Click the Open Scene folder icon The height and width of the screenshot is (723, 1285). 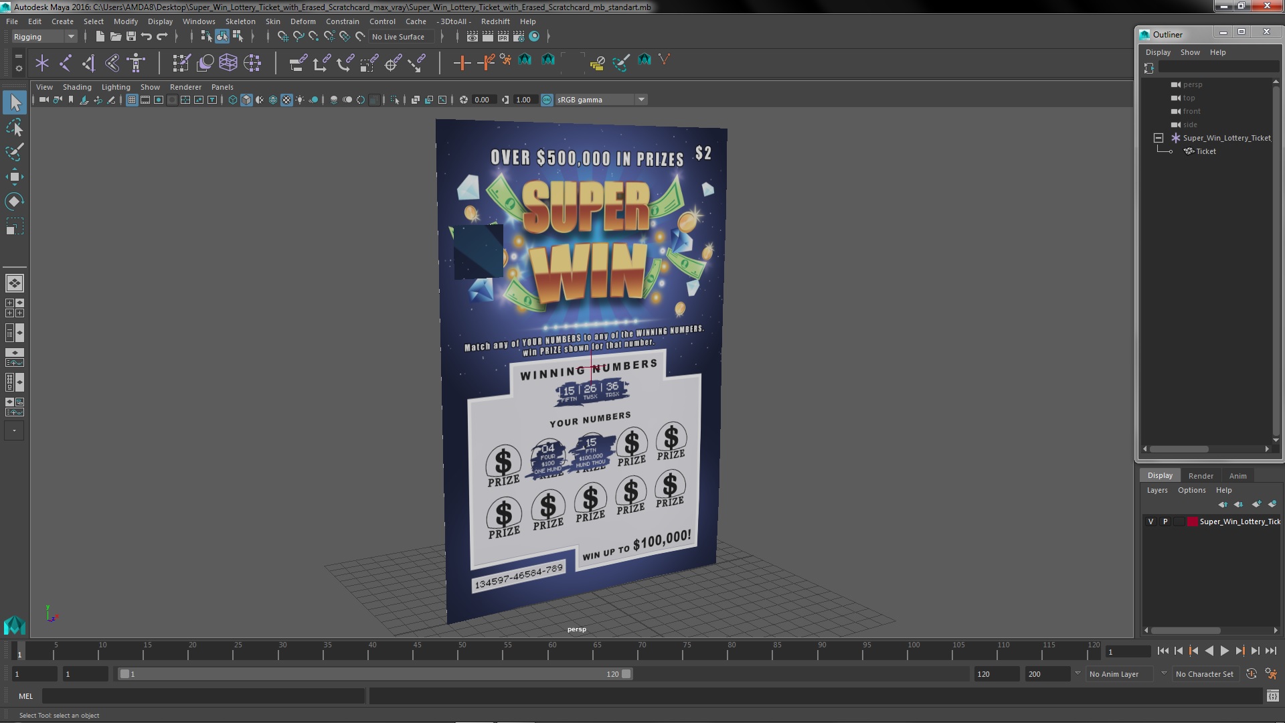pos(116,37)
